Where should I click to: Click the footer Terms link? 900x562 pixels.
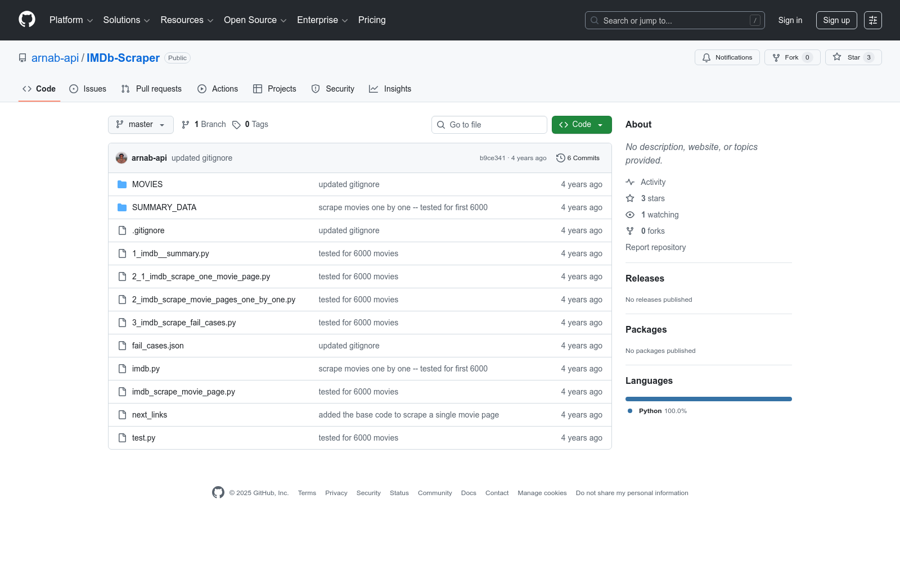(307, 493)
